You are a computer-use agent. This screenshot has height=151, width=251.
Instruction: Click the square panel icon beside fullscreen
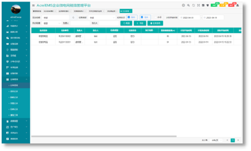tap(203, 5)
